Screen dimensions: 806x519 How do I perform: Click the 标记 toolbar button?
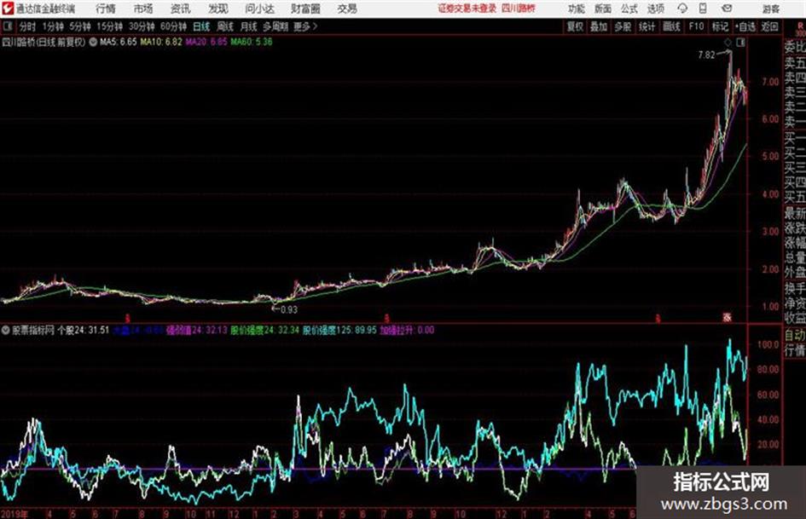pos(720,26)
